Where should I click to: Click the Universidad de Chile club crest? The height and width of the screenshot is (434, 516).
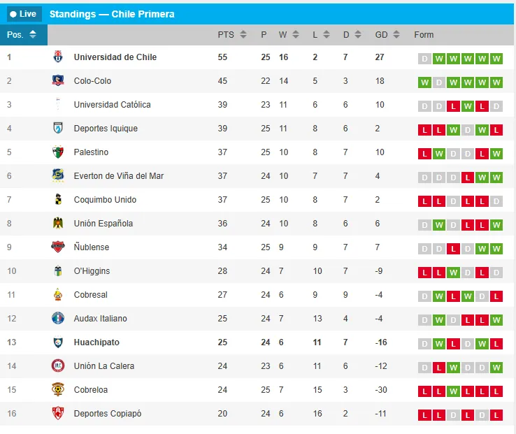click(x=58, y=57)
